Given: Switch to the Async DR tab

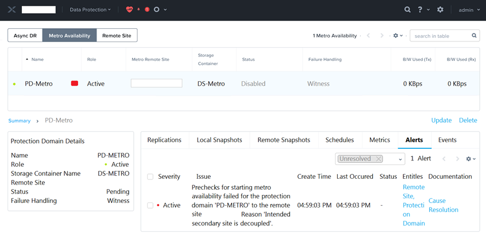Looking at the screenshot, I should pyautogui.click(x=25, y=36).
